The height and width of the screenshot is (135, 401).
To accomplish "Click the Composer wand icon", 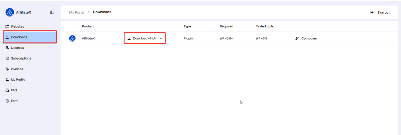I will (x=297, y=38).
